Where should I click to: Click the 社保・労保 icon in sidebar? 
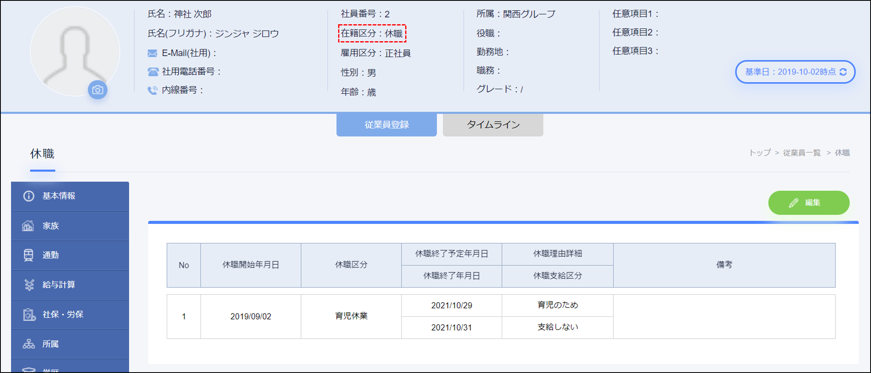click(x=29, y=314)
